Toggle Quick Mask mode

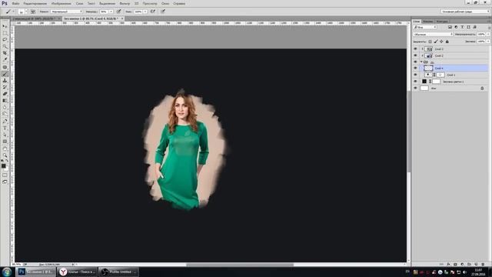tap(5, 175)
